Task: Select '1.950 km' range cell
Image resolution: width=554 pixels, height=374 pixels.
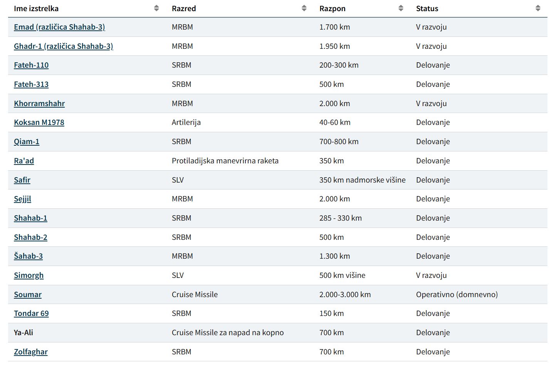Action: 362,46
